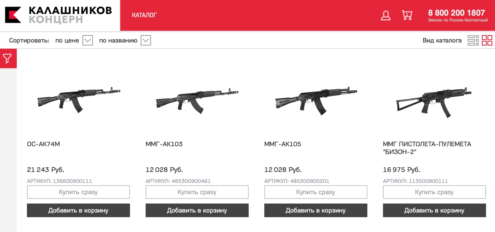The image size is (495, 232).
Task: Open the ММГ-АК103 rifle thumbnail
Action: pyautogui.click(x=197, y=100)
